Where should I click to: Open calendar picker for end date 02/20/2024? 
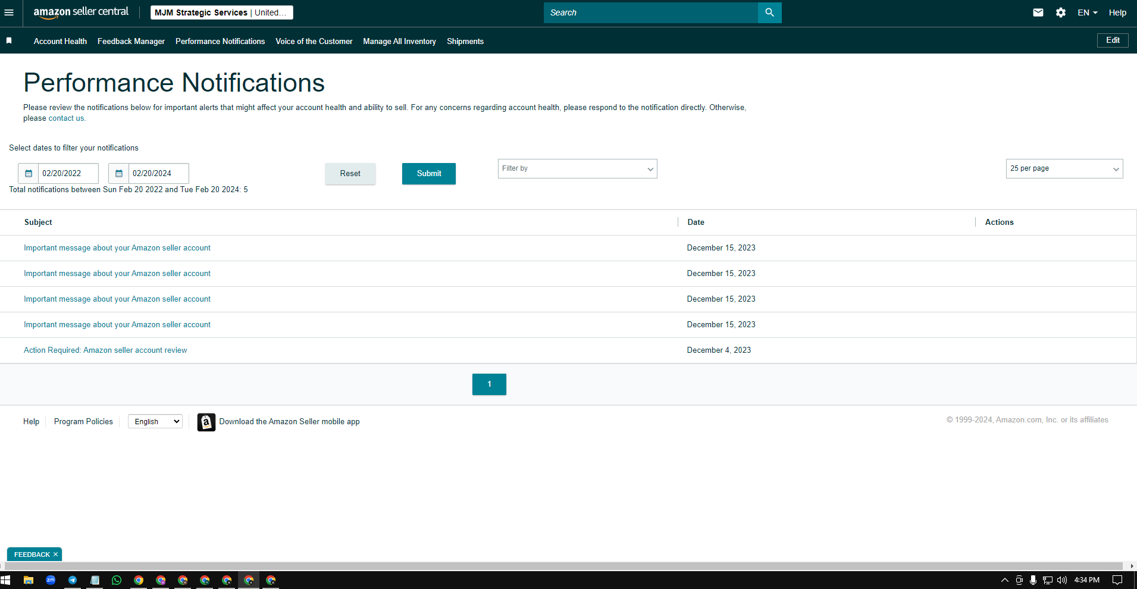tap(119, 173)
